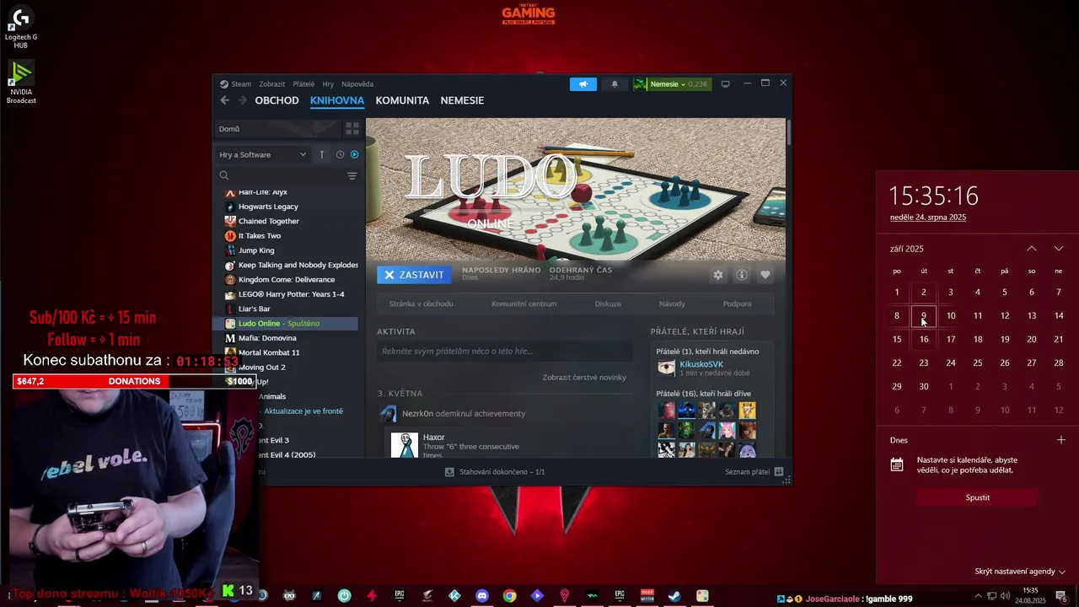Open Komunitní centrum link
Image resolution: width=1079 pixels, height=607 pixels.
click(x=523, y=303)
